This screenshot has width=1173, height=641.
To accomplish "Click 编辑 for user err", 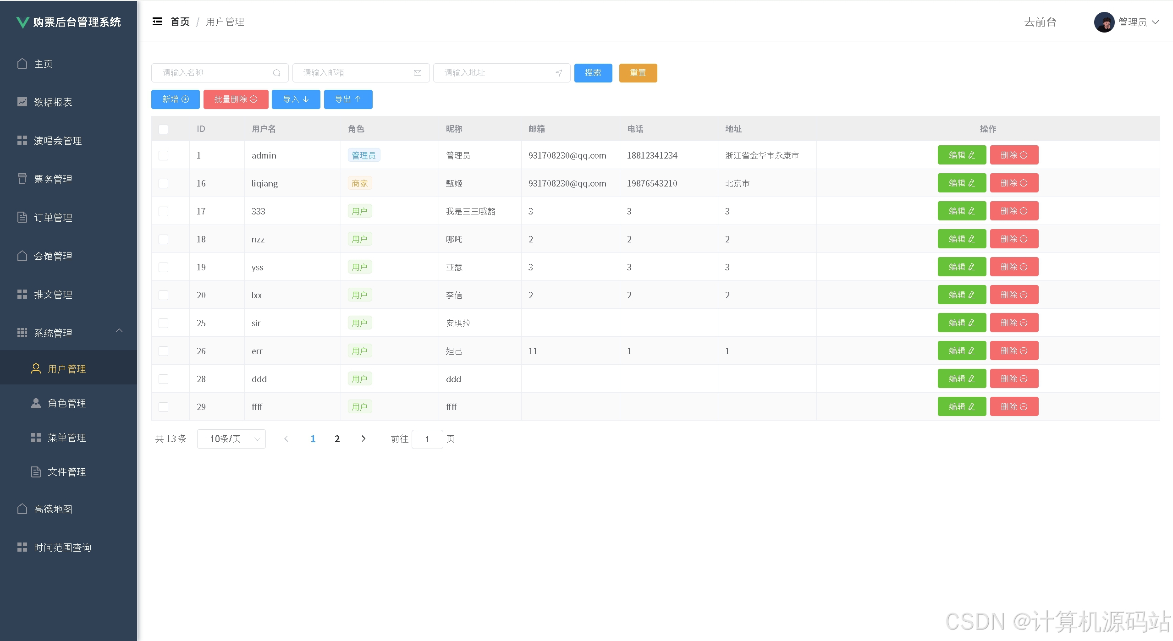I will click(962, 351).
